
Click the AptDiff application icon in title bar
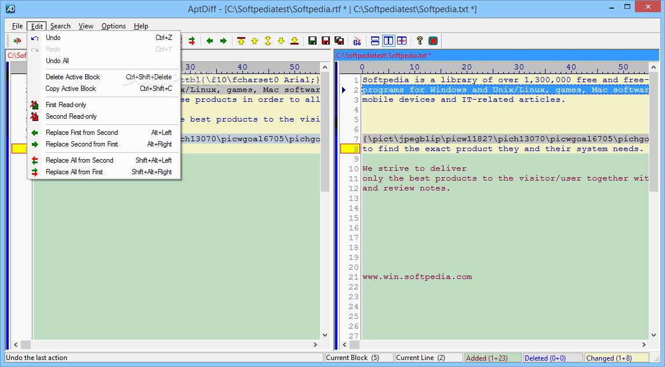click(10, 9)
